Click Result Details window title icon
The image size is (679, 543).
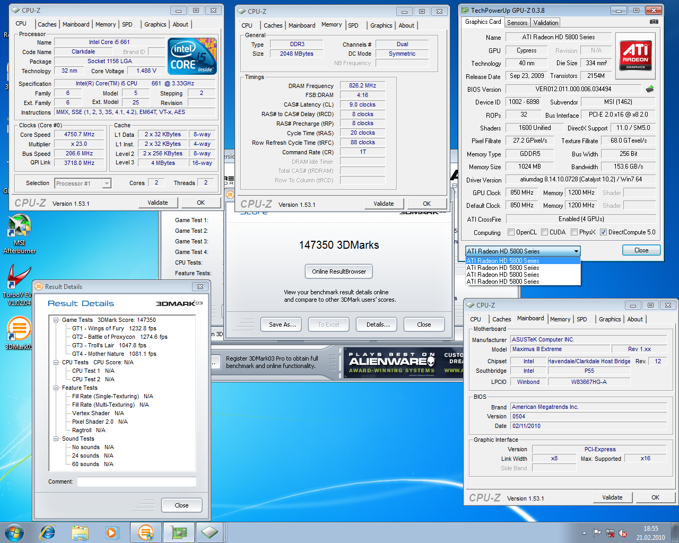(38, 286)
